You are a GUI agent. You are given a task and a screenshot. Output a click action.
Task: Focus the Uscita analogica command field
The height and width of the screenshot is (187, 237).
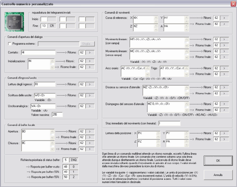point(43,106)
